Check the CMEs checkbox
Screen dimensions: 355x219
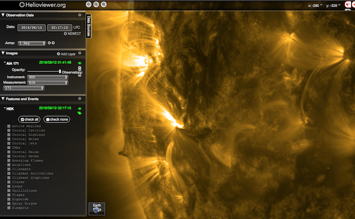click(x=9, y=148)
